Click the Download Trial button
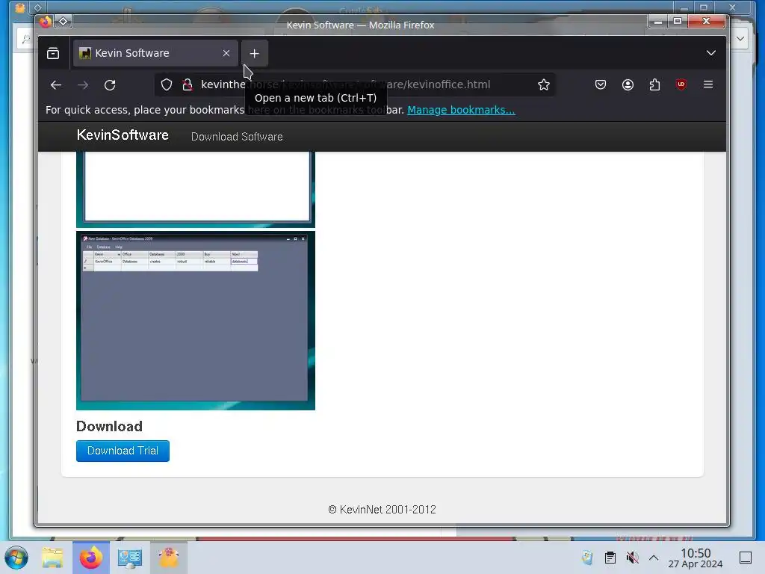 click(x=123, y=451)
